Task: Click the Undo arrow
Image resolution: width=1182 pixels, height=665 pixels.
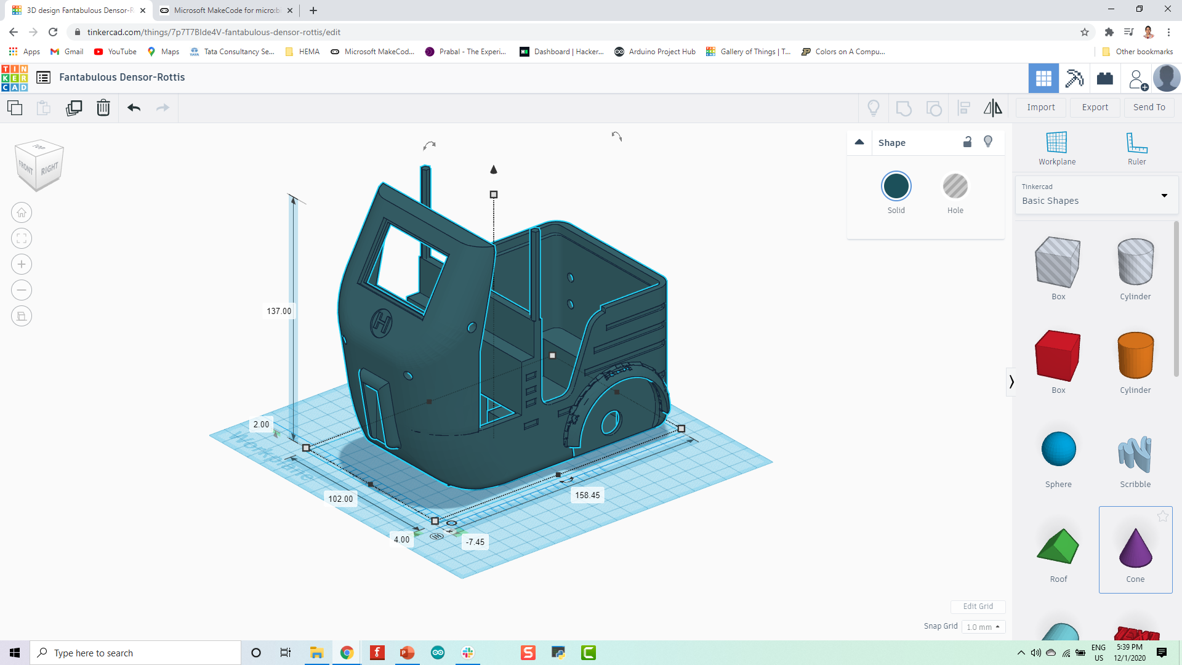Action: pos(134,108)
